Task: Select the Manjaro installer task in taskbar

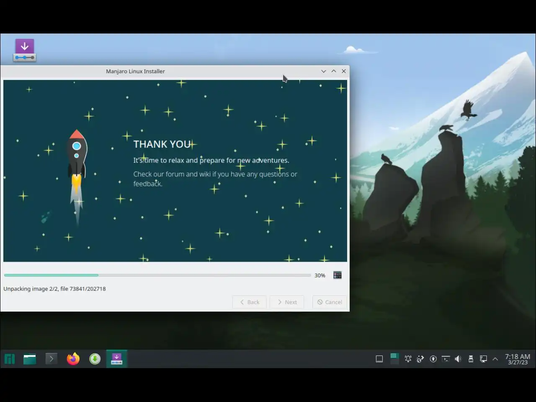Action: (117, 359)
